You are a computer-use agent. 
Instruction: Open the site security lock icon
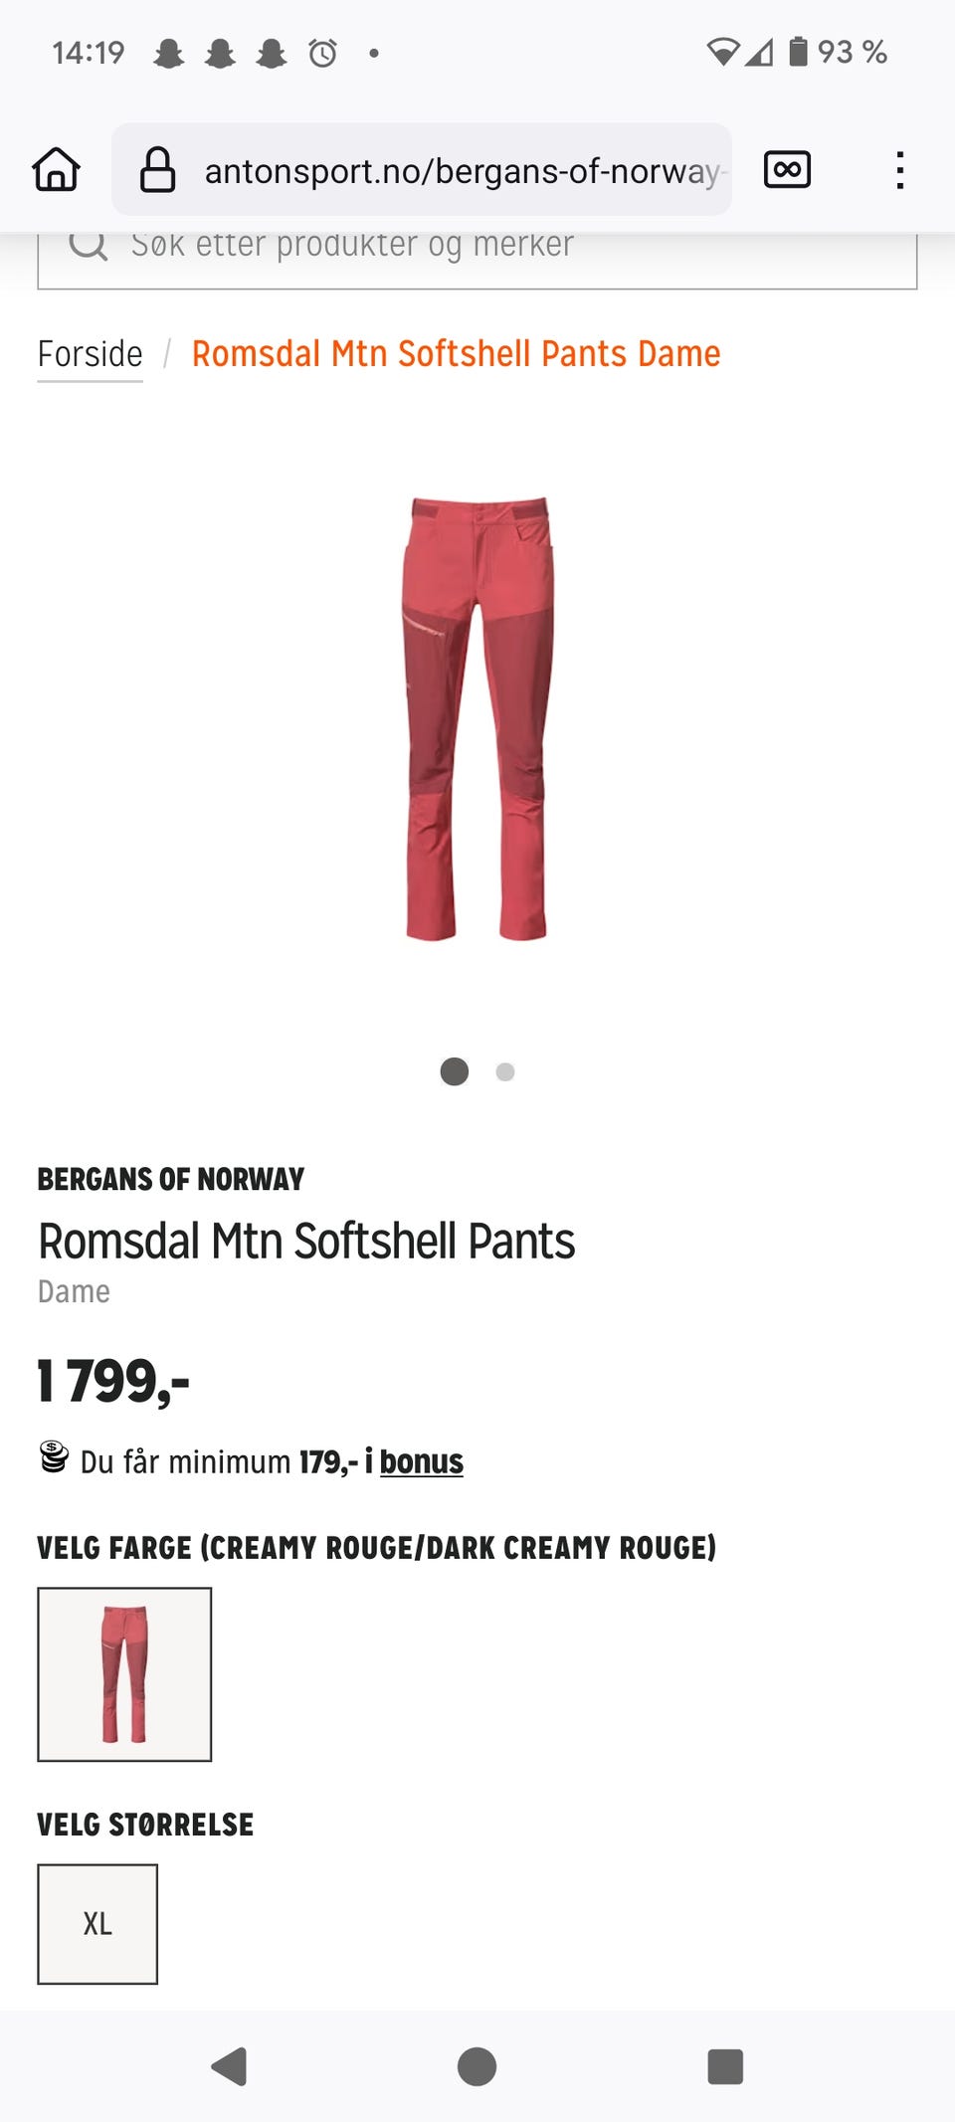pyautogui.click(x=158, y=170)
